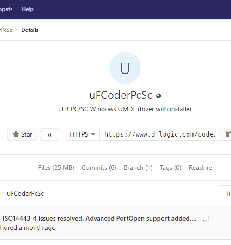Screen dimensions: 231x245
Task: Click the breadcrumb chevron before Details
Action: (17, 30)
